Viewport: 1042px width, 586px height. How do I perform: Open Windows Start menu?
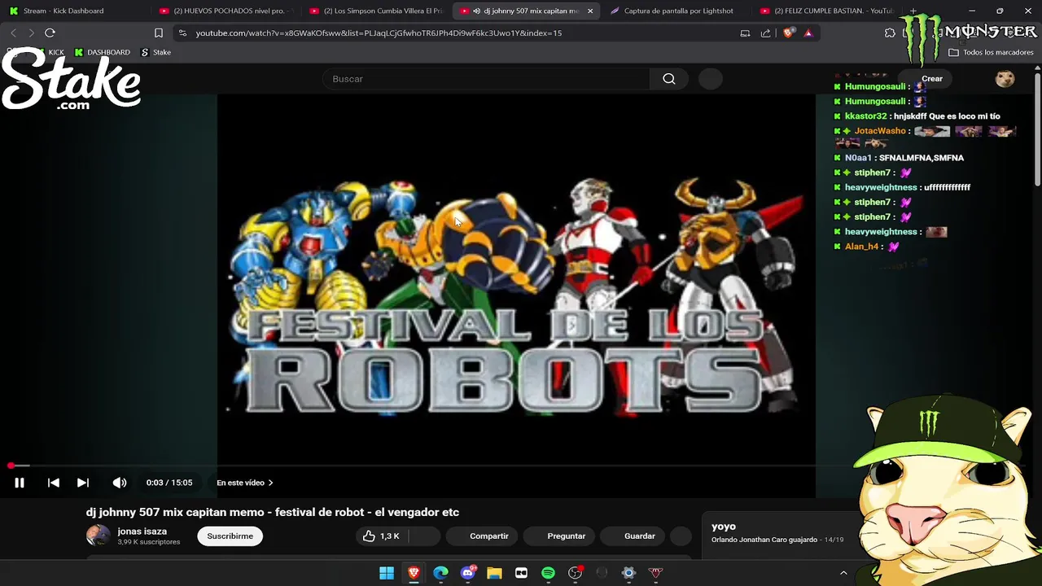point(387,573)
